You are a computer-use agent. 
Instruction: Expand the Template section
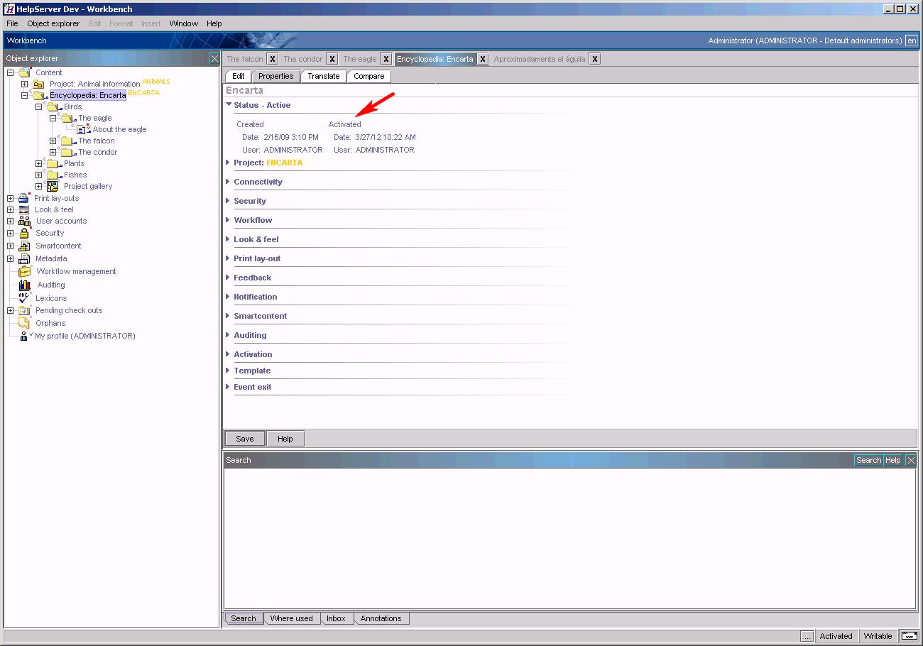click(x=228, y=371)
